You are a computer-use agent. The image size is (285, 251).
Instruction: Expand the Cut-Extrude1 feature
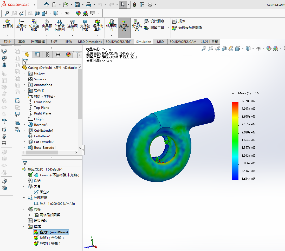pos(24,130)
